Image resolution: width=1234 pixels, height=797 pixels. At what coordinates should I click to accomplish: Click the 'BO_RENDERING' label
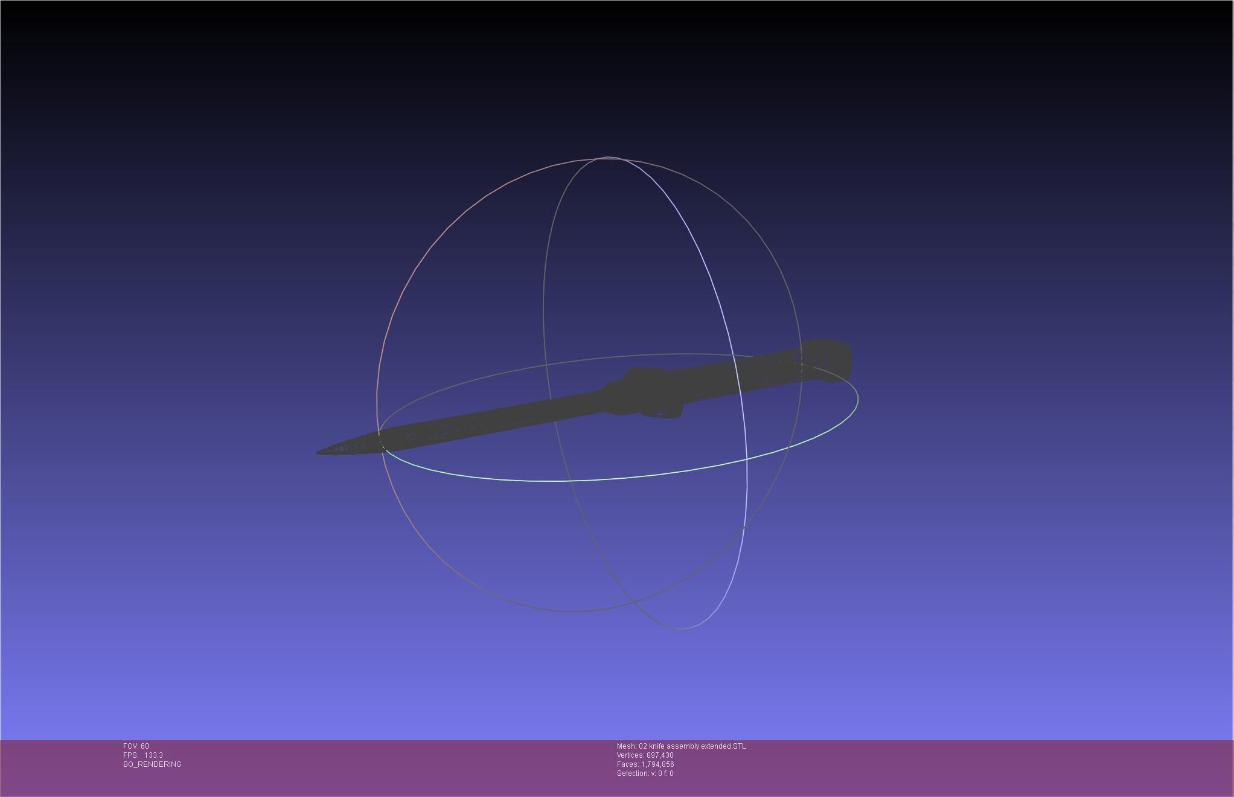152,764
